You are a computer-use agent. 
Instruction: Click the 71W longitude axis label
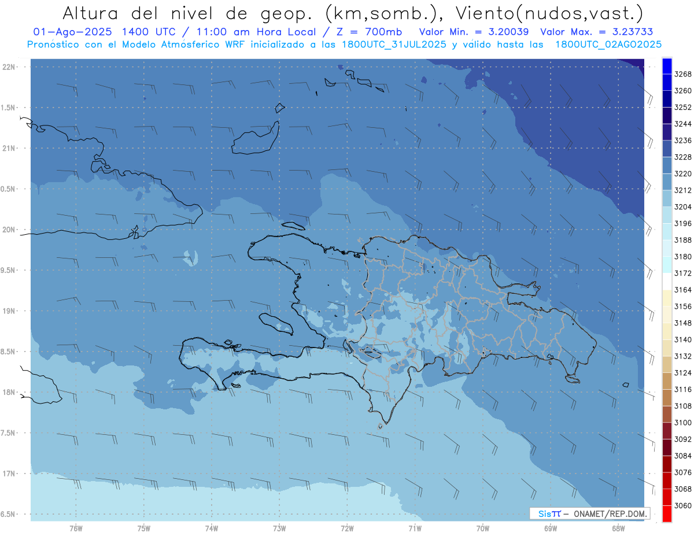tap(415, 528)
